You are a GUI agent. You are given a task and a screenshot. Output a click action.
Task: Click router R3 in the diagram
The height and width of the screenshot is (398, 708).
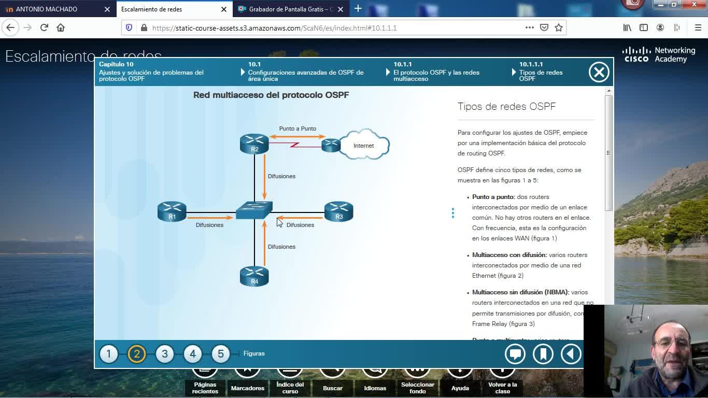339,211
